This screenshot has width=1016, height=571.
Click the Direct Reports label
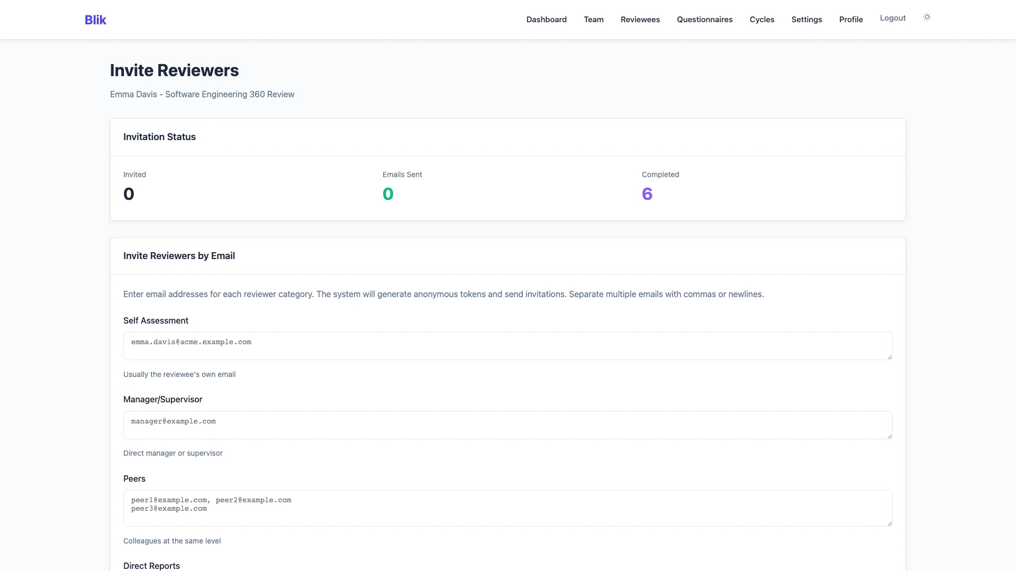151,566
